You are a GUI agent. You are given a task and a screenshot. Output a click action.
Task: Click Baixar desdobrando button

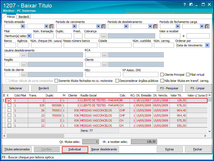[104, 149]
